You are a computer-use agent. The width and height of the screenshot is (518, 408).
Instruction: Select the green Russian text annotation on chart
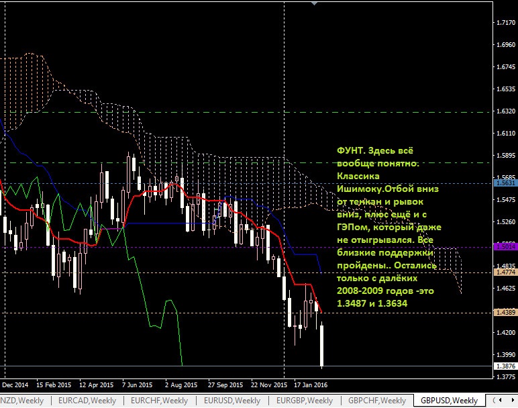(389, 227)
